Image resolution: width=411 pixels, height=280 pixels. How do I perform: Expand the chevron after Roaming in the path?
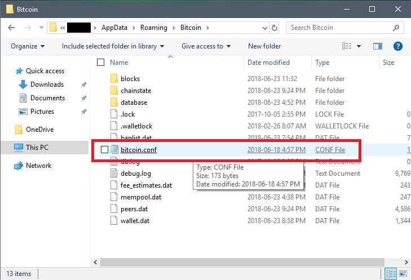pos(174,28)
